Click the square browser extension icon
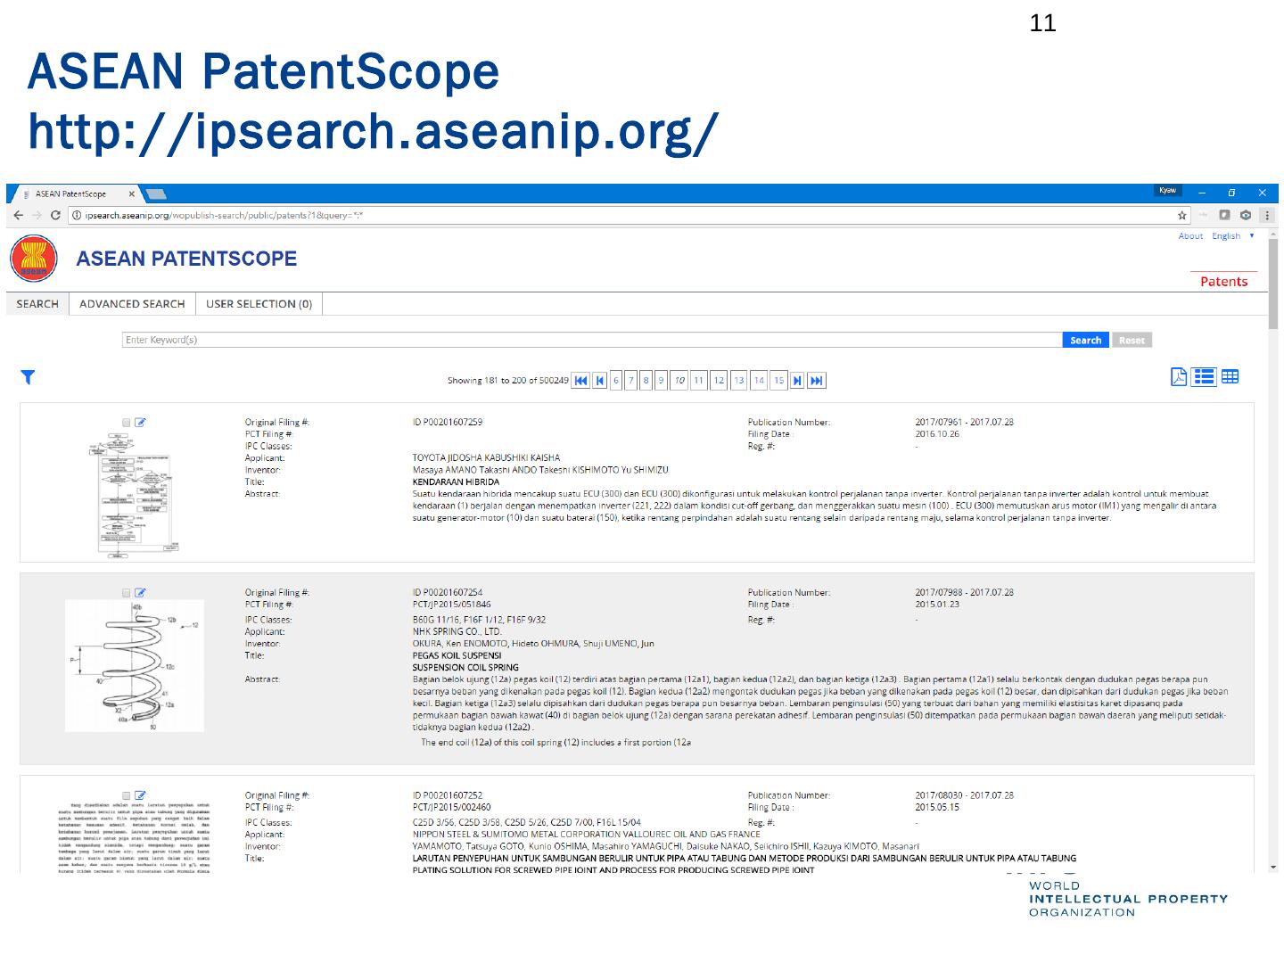The height and width of the screenshot is (963, 1284). pyautogui.click(x=1225, y=215)
